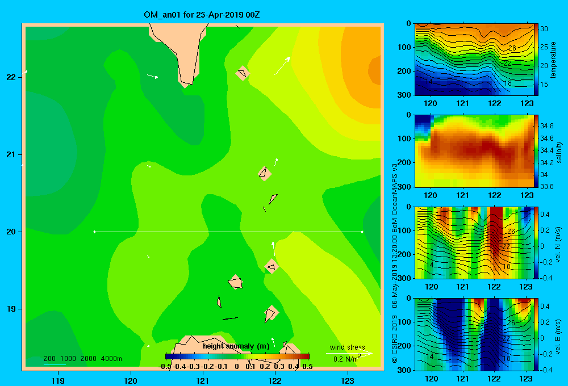Click the "33.8" tick on salinity colorbar
Image resolution: width=568 pixels, height=386 pixels.
coord(547,187)
